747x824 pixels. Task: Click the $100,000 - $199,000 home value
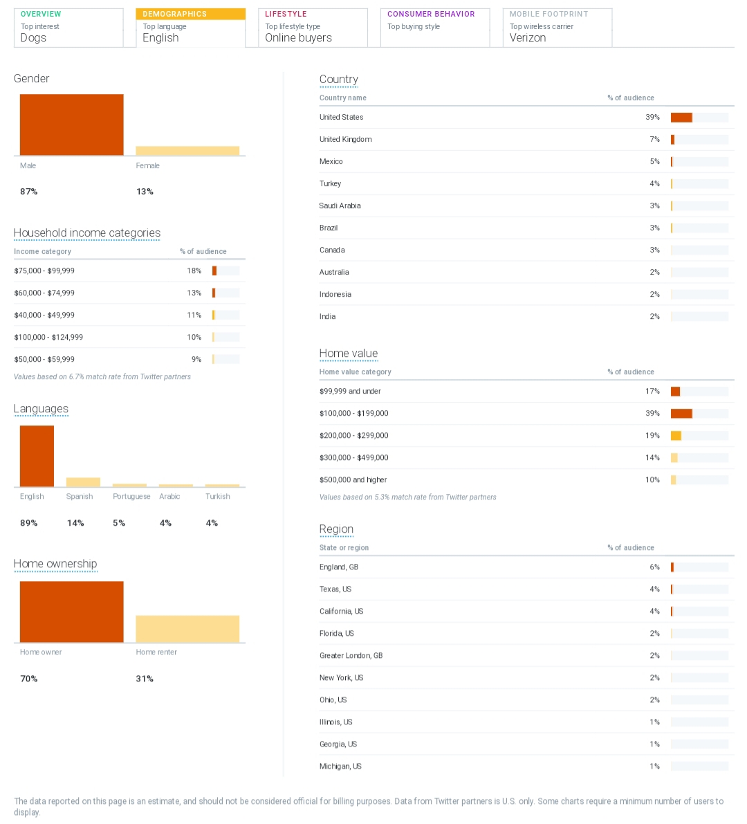click(x=526, y=413)
